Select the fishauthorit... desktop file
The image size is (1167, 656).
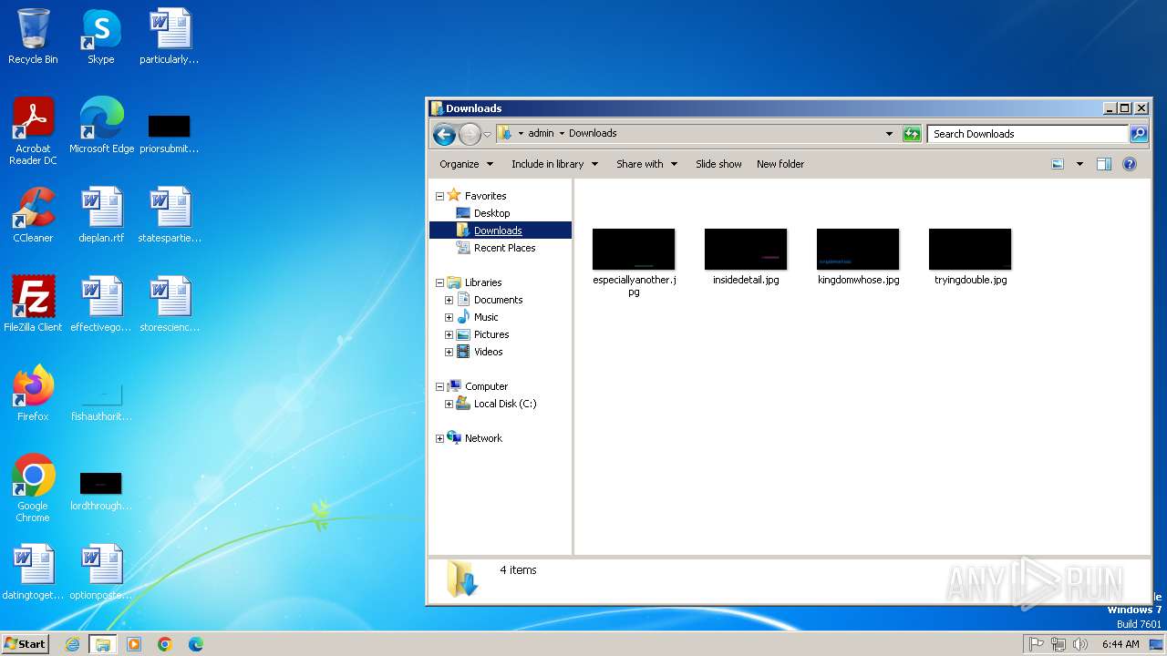[x=101, y=401]
